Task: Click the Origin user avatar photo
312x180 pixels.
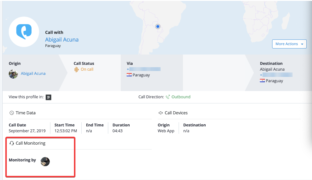Action: pyautogui.click(x=14, y=74)
